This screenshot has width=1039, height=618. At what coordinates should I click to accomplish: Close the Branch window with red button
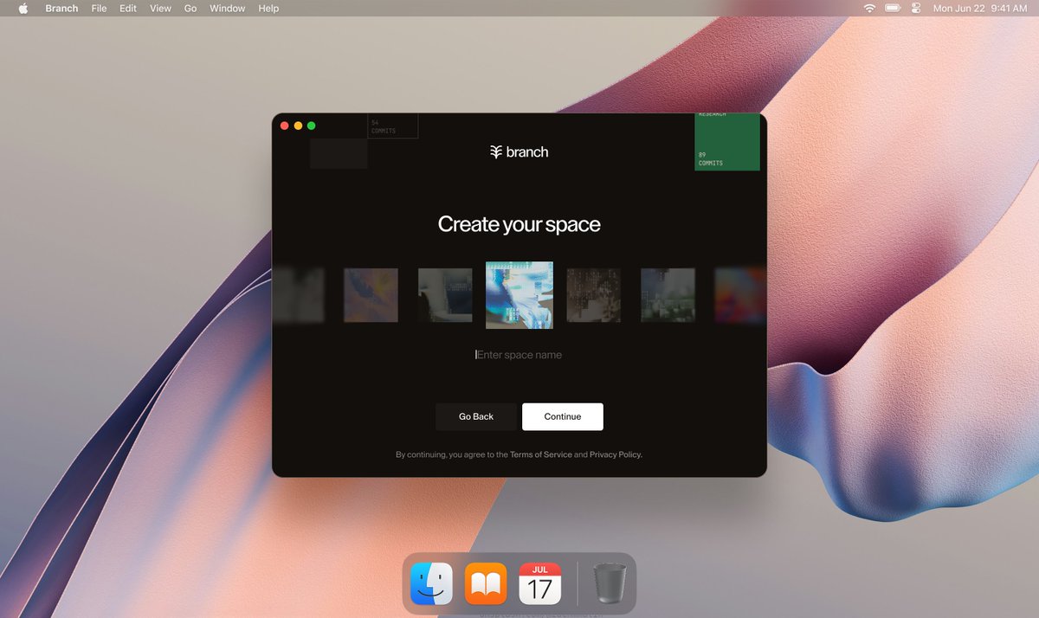pos(284,126)
